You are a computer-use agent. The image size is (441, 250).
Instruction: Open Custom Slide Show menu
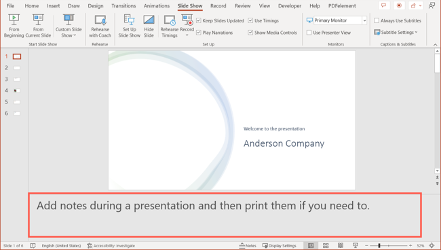[x=69, y=26]
